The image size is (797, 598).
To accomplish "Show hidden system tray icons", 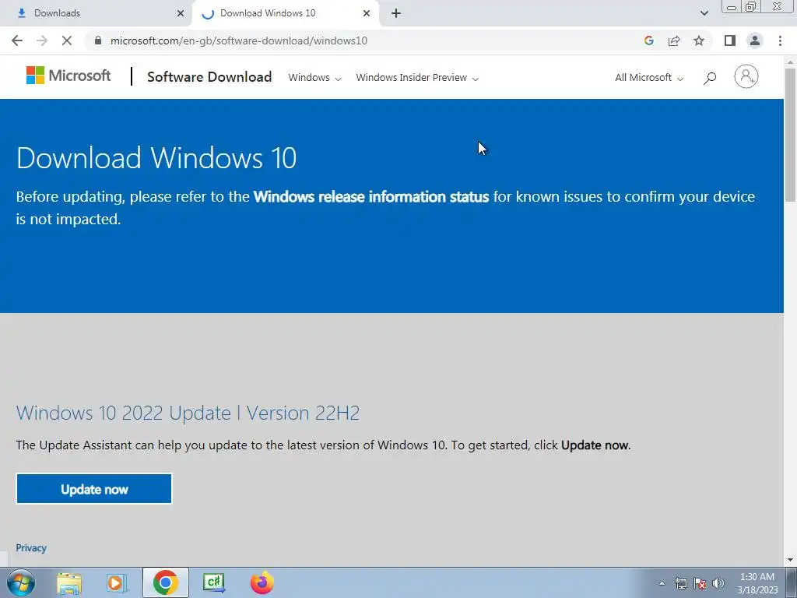I will (662, 583).
